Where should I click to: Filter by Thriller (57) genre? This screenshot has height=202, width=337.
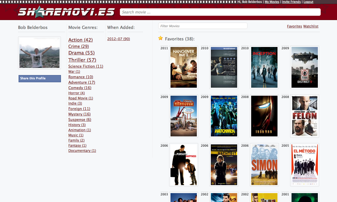point(82,60)
